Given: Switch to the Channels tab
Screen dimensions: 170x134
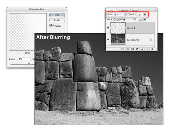Looking at the screenshot, I should coord(124,11).
